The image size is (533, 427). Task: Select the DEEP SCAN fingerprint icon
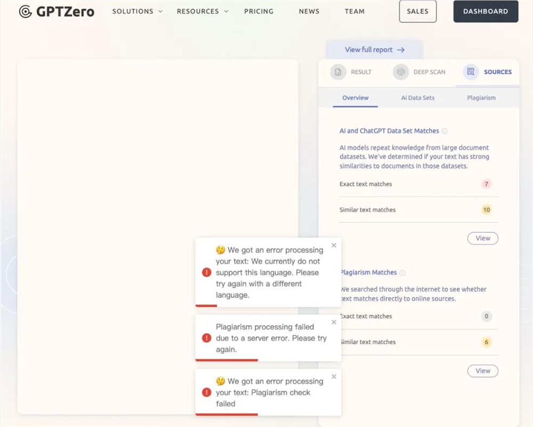coord(401,72)
